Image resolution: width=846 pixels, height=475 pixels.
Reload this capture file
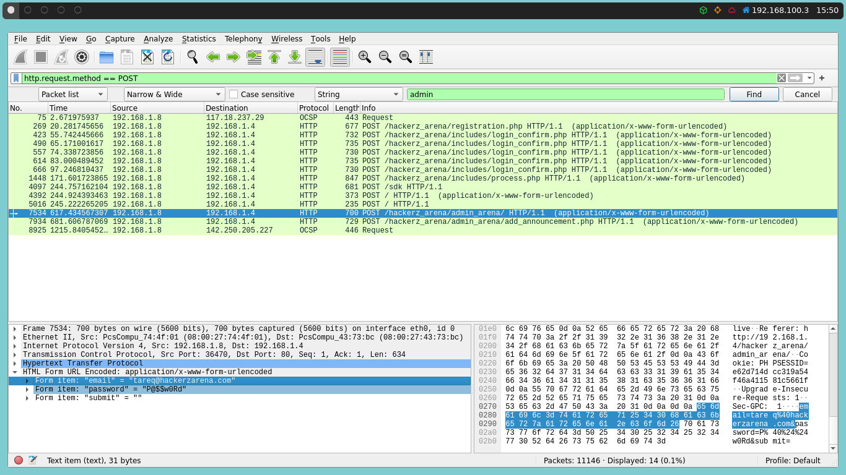coord(167,57)
